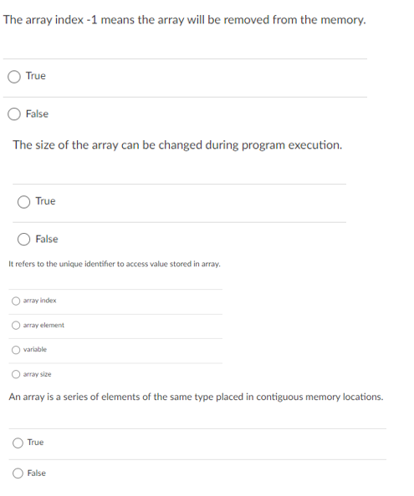Viewport: 414px width, 496px height.
Task: Click 'size of the array can be changed' text
Action: pyautogui.click(x=177, y=145)
